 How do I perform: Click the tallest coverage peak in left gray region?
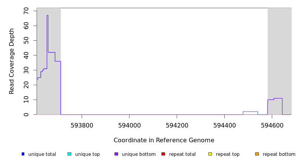(48, 16)
